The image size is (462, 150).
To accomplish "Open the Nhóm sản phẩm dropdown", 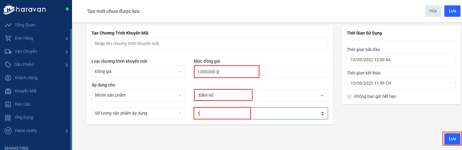I will pyautogui.click(x=138, y=95).
